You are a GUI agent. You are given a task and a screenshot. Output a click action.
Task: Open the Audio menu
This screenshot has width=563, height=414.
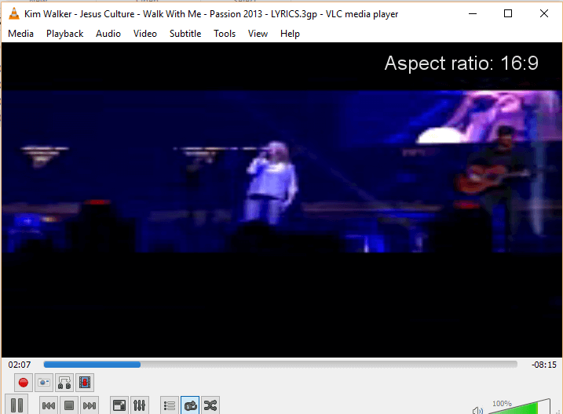click(x=108, y=34)
